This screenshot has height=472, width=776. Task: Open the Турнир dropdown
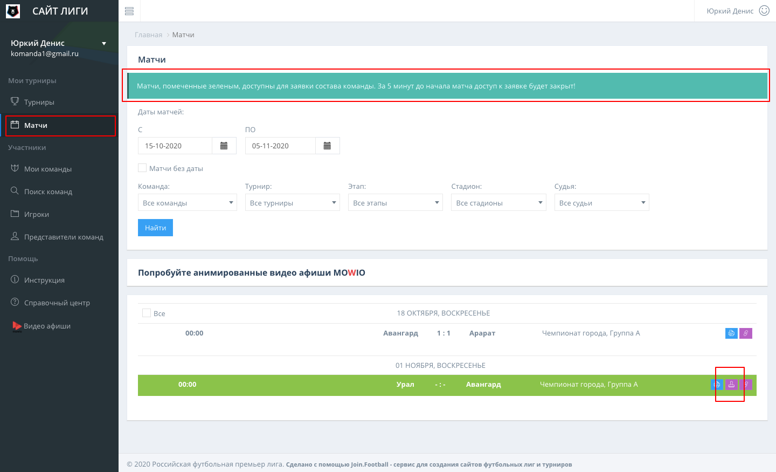click(293, 202)
